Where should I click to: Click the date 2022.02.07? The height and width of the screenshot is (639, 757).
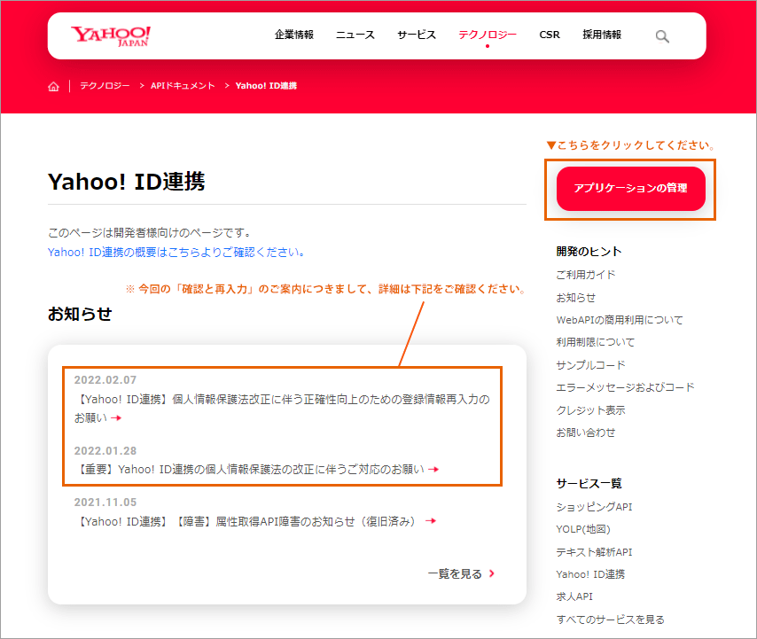click(105, 380)
